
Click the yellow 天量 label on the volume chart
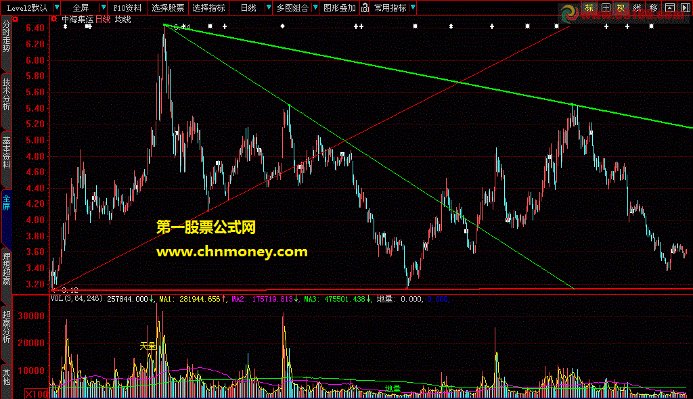[x=148, y=346]
